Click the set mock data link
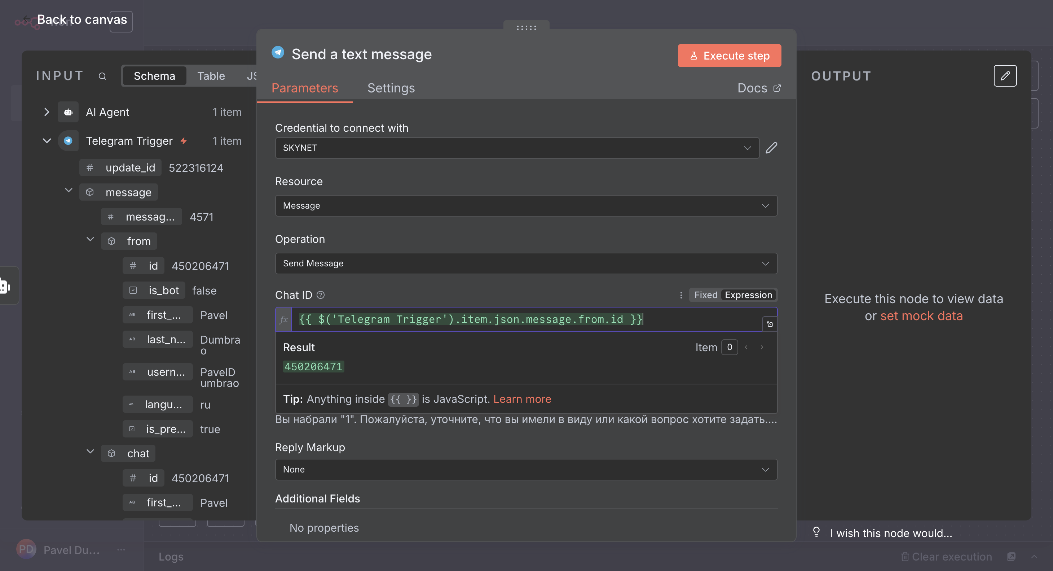 tap(921, 316)
